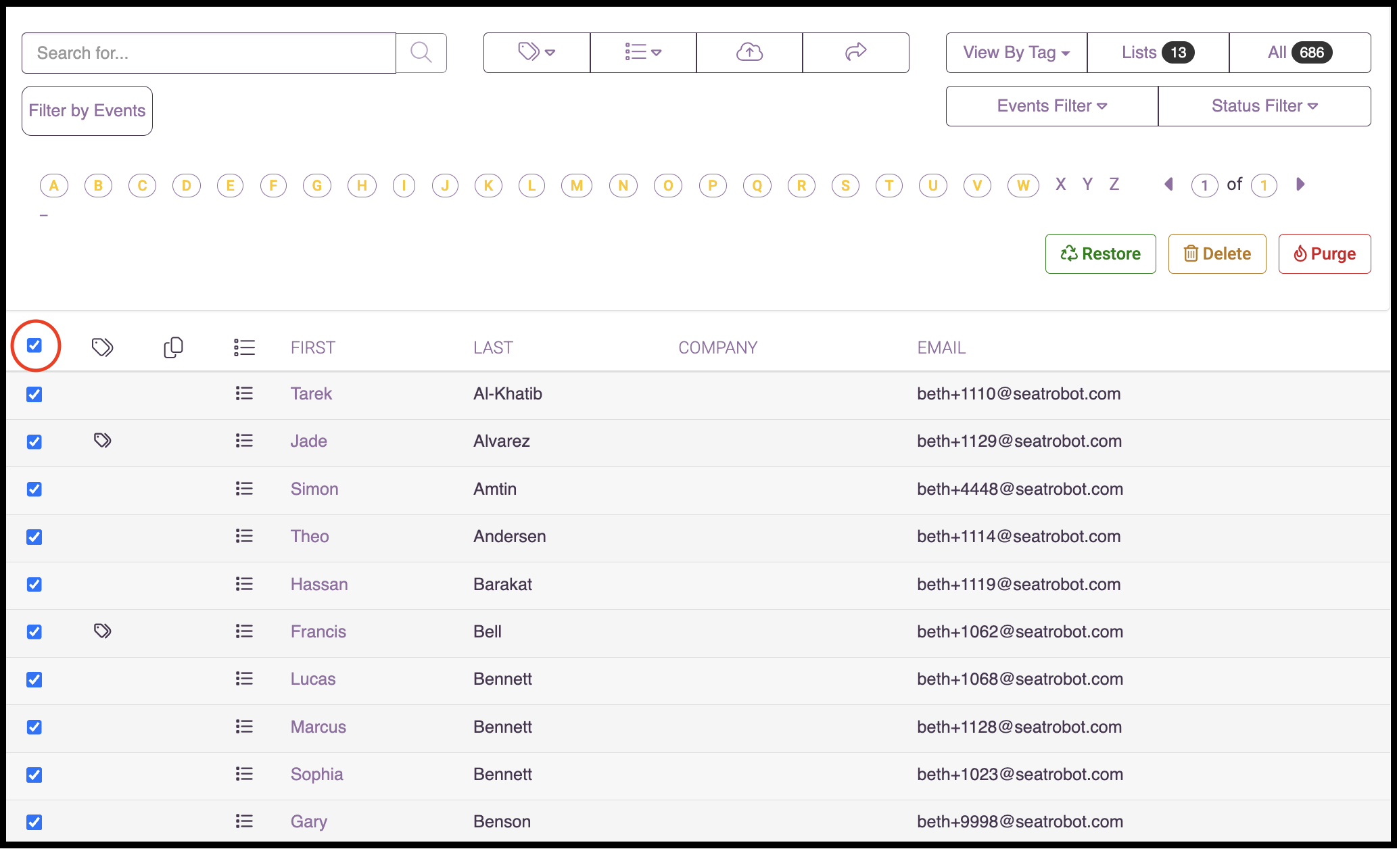Open contact Tarek
This screenshot has width=1397, height=849.
tap(311, 393)
